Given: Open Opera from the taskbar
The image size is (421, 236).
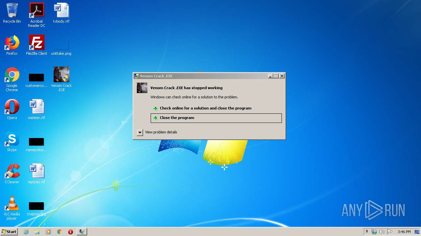Looking at the screenshot, I should [x=70, y=232].
